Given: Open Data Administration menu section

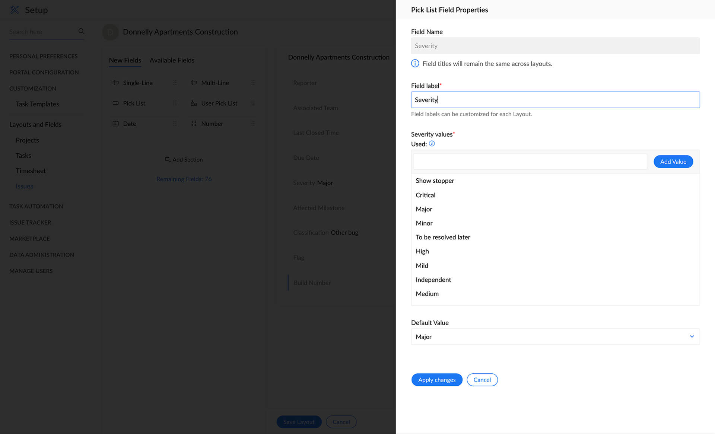Looking at the screenshot, I should pos(42,255).
